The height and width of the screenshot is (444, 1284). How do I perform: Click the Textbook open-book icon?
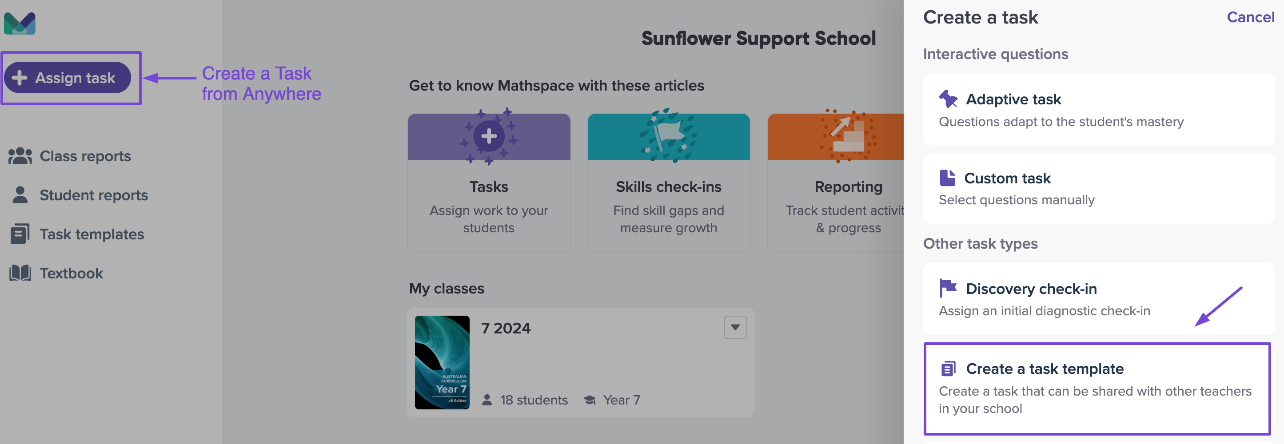(20, 273)
